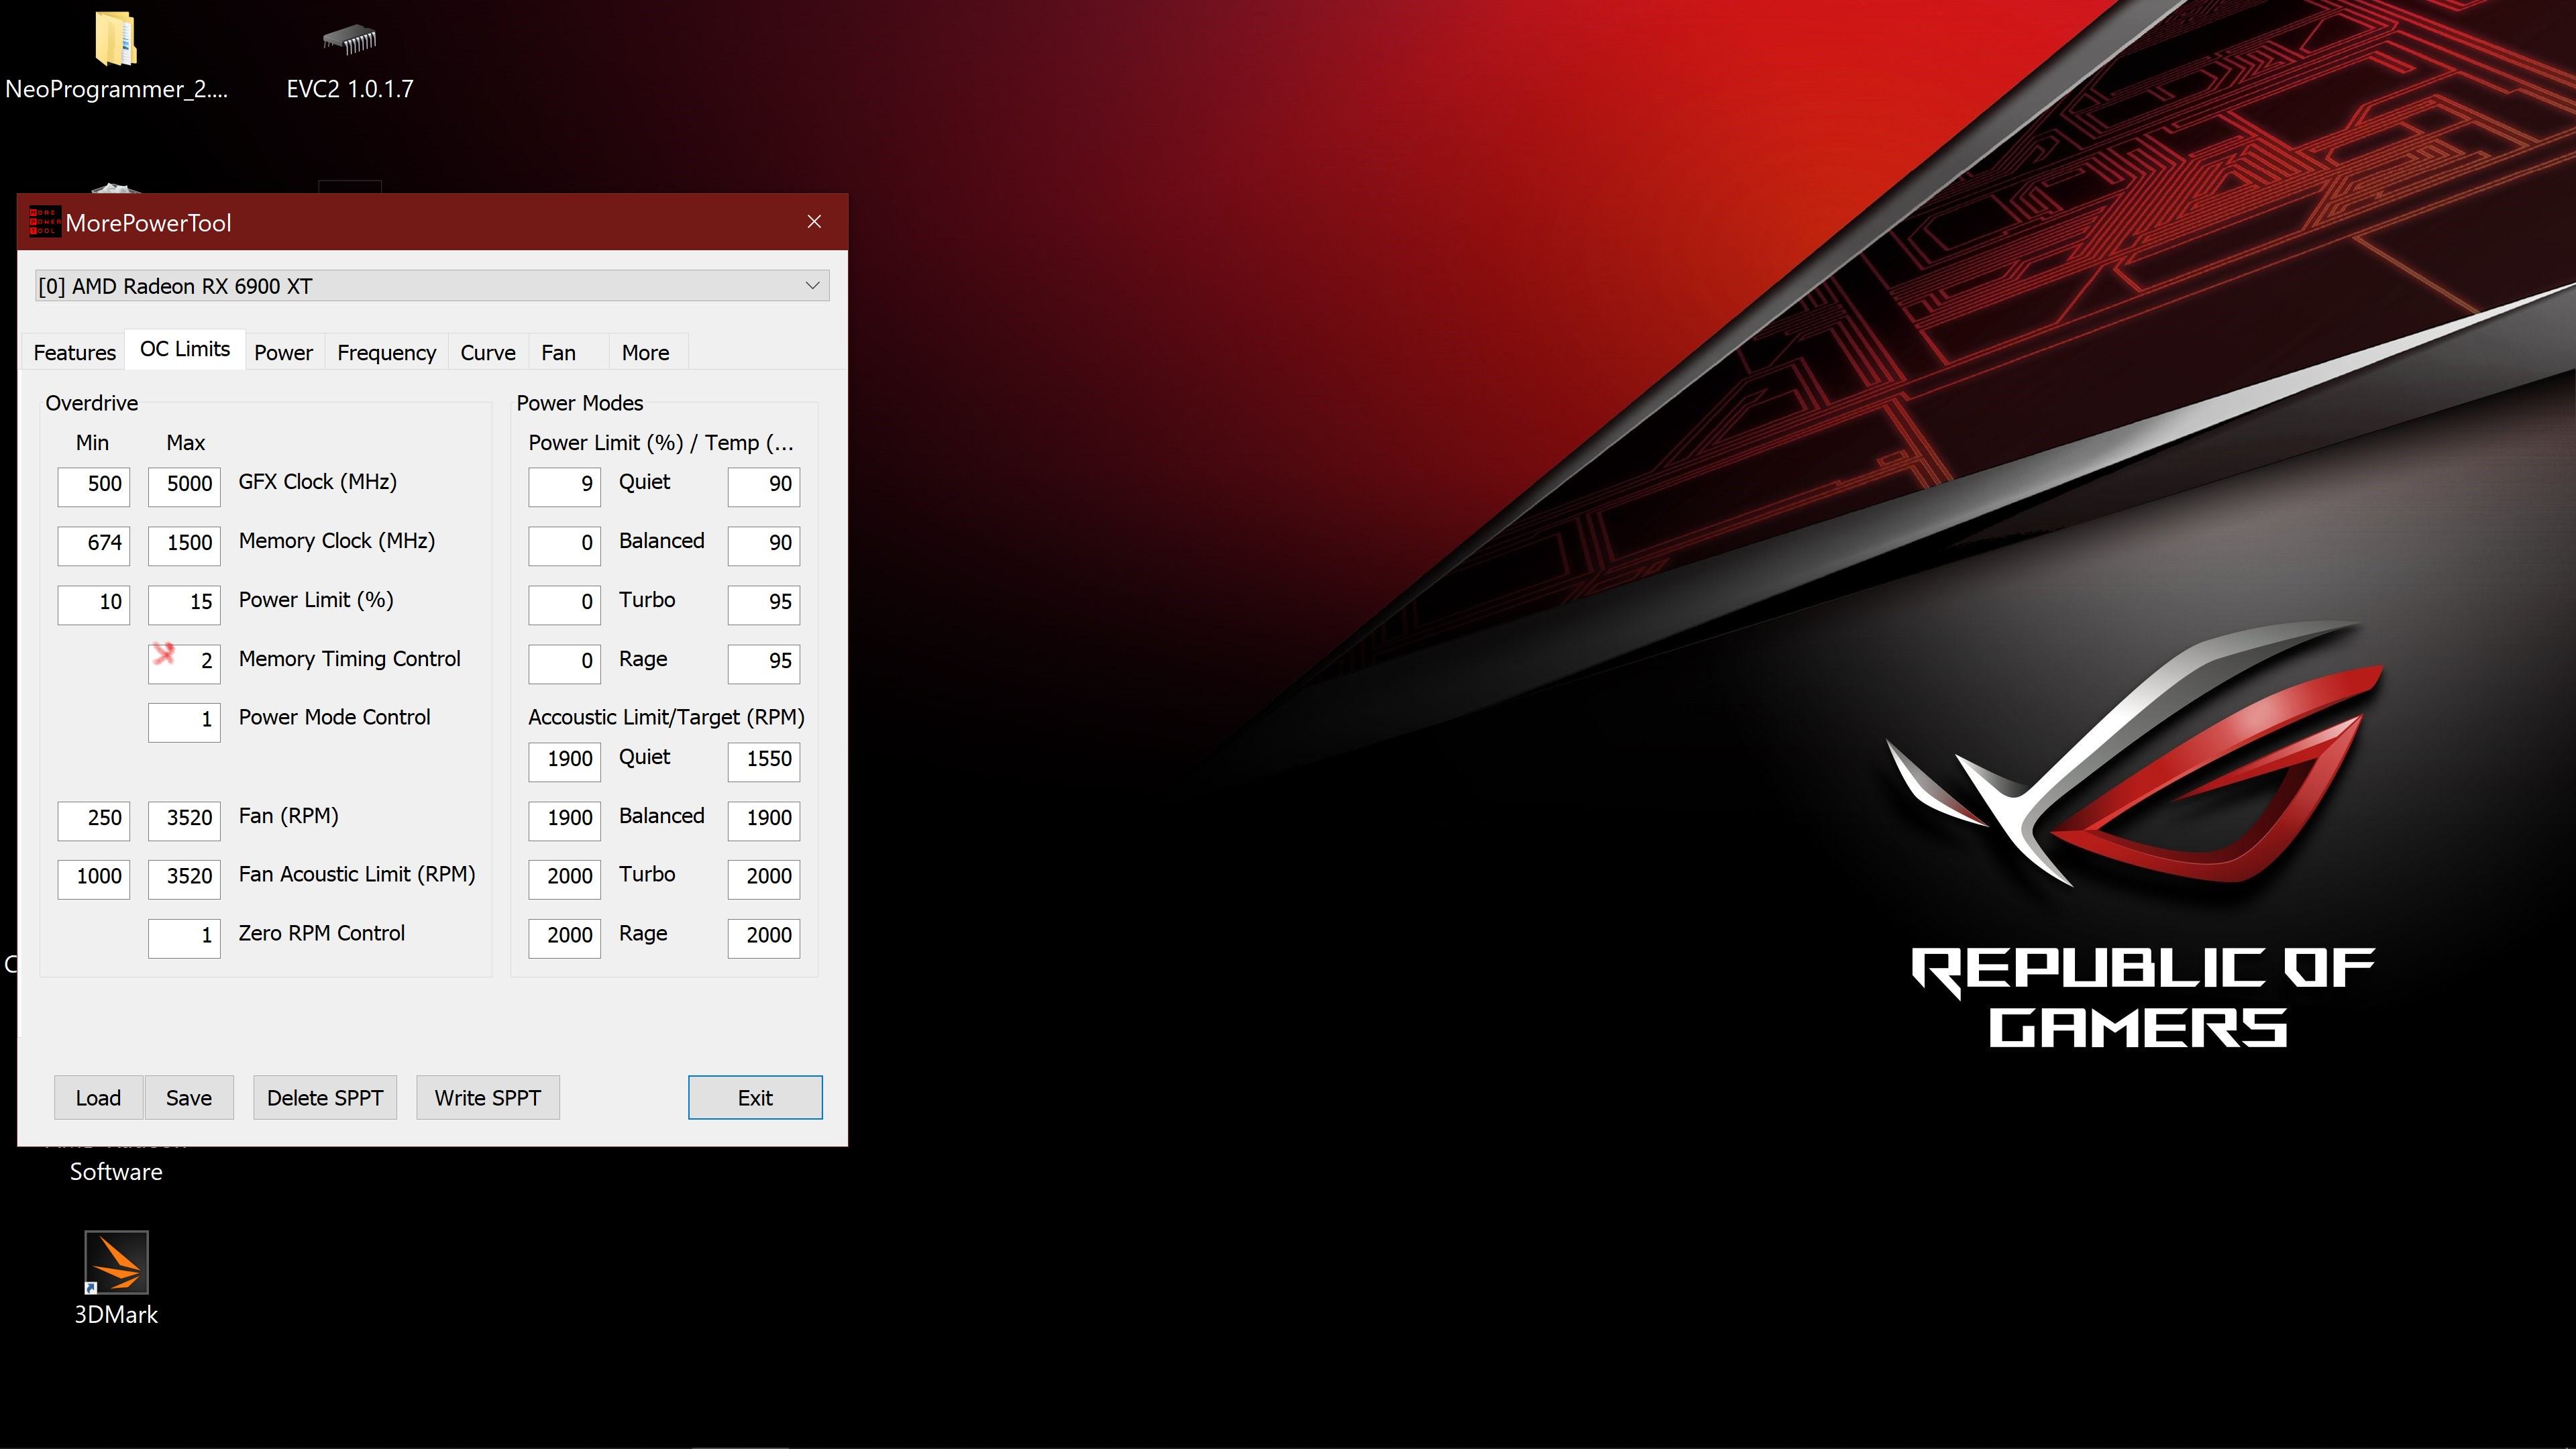Screen dimensions: 2576x1449
Task: Edit Quiet temperature field 90
Action: click(764, 487)
